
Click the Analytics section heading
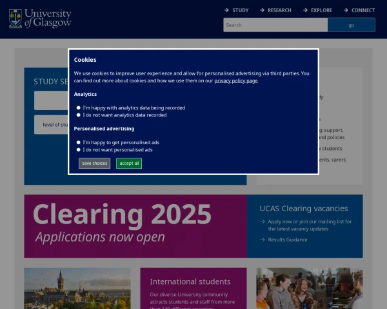coord(85,95)
